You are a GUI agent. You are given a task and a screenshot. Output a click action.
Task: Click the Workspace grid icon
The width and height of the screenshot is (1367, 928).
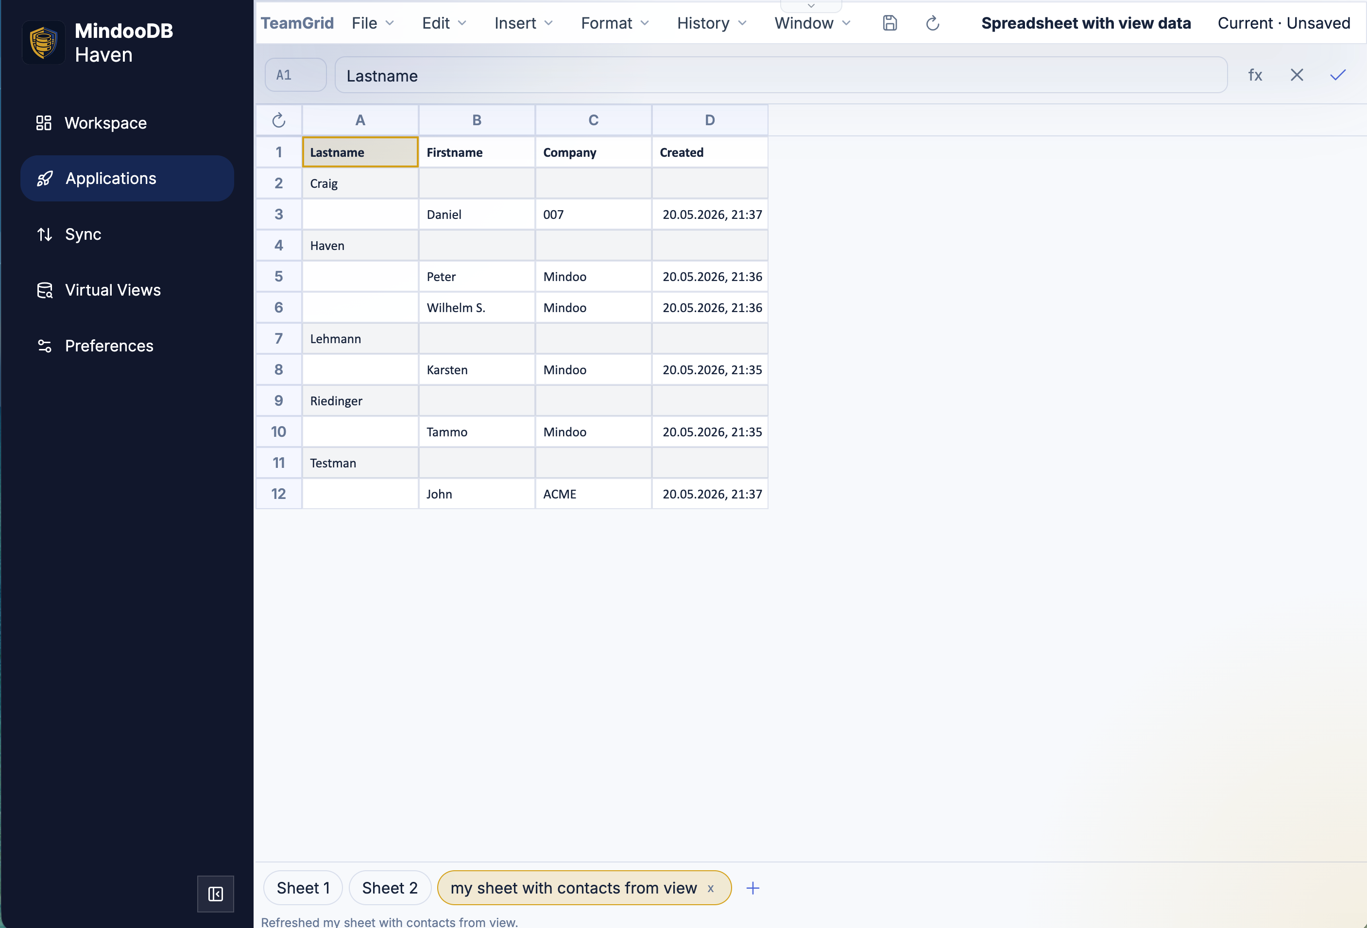tap(44, 123)
